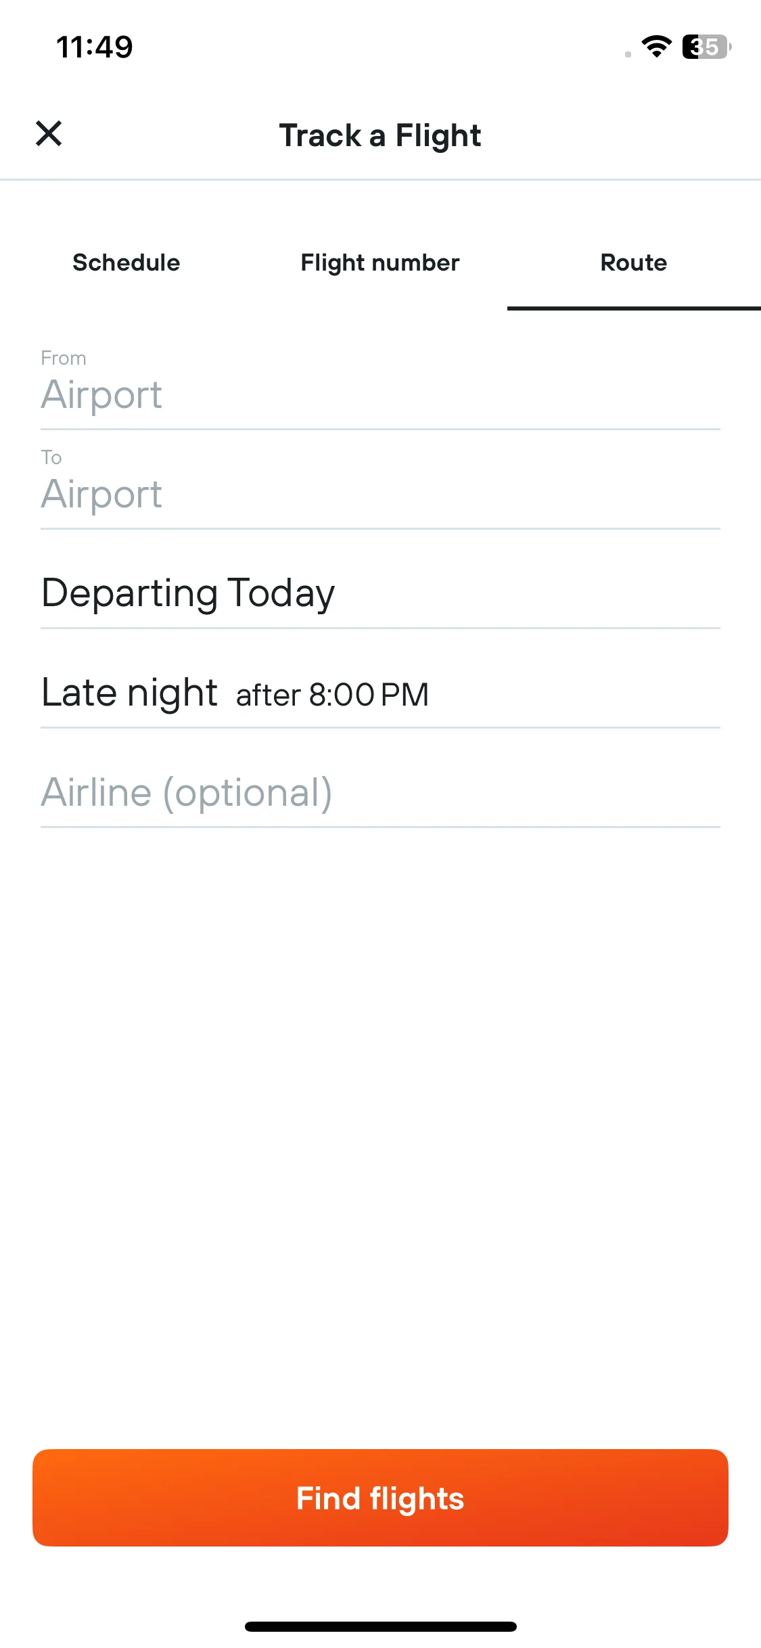
Task: Tap the after 8:00 PM text
Action: [332, 695]
